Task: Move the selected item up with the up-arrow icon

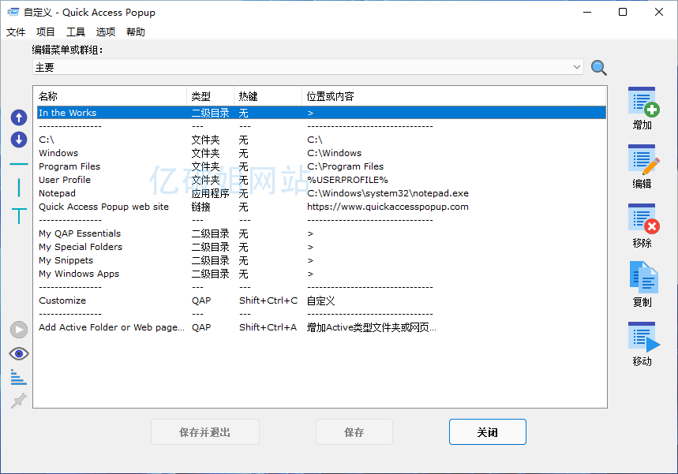Action: [18, 117]
